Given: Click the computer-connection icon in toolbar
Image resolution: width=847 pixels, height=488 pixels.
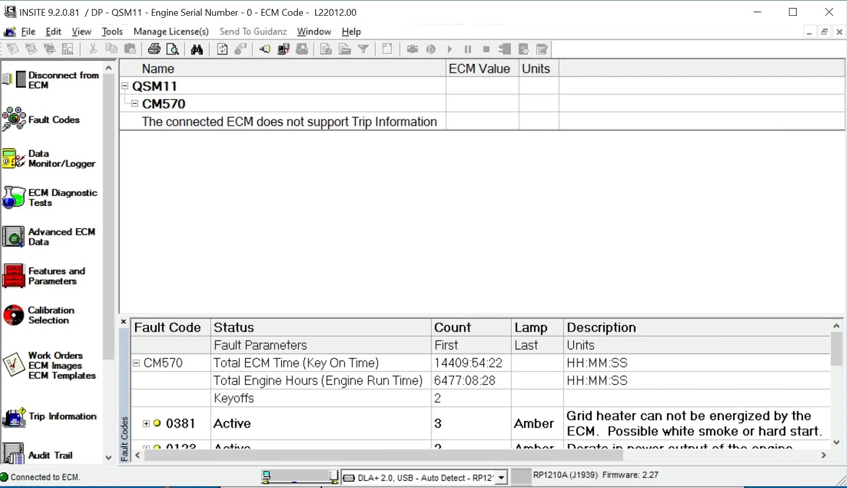Looking at the screenshot, I should (x=284, y=49).
